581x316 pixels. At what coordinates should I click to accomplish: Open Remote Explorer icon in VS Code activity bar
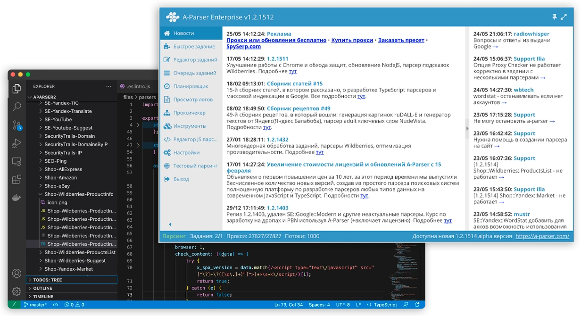point(17,161)
